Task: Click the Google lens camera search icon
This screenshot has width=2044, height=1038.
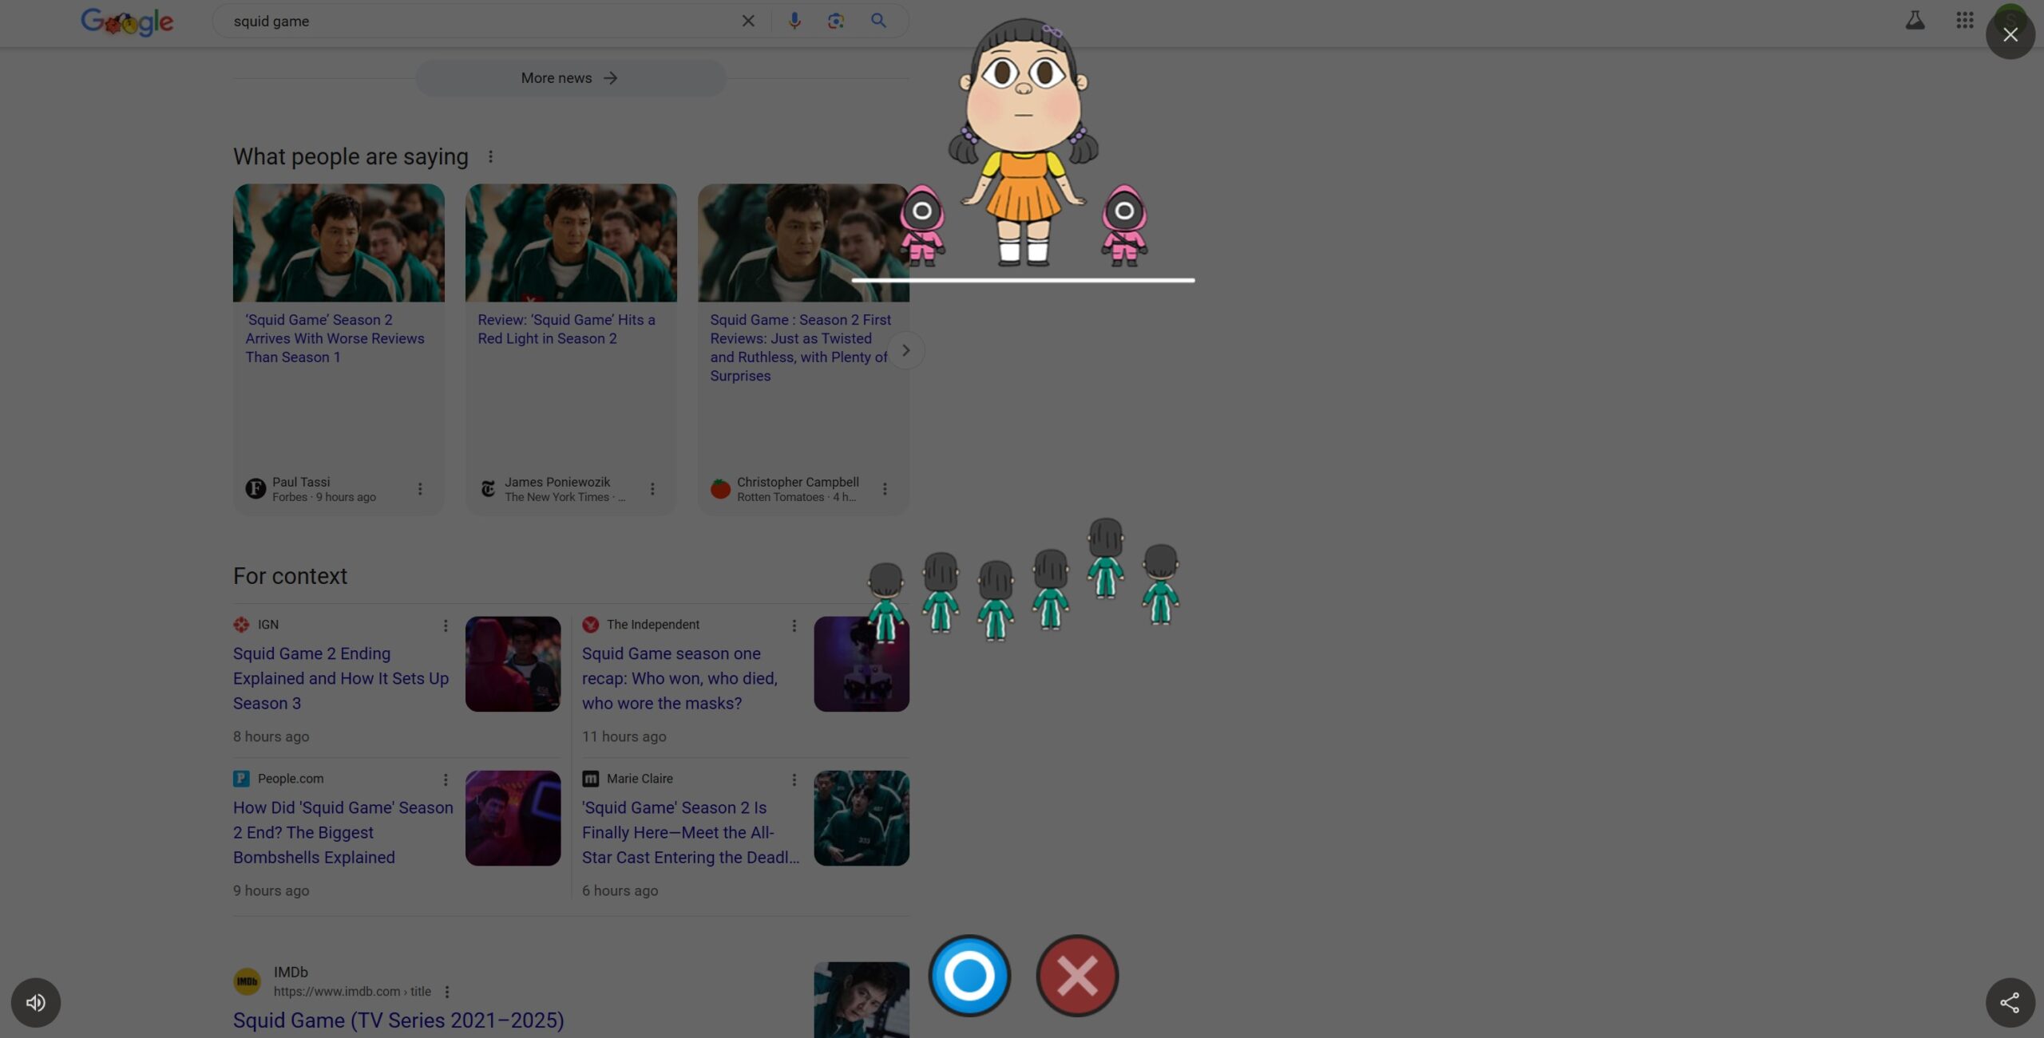Action: (x=834, y=20)
